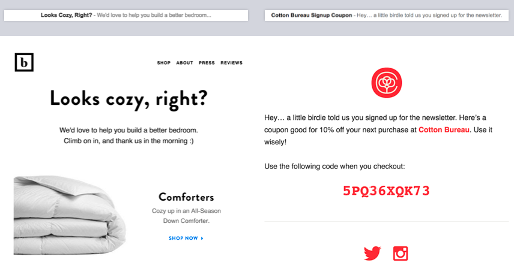514x269 pixels.
Task: Open the Cotton Bureau Signup Coupon preview bar
Action: click(387, 16)
